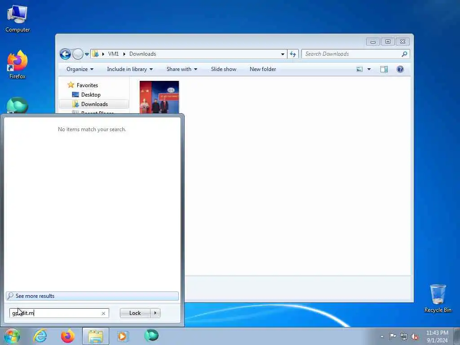Open the Share with menu
The width and height of the screenshot is (460, 345).
(x=181, y=69)
